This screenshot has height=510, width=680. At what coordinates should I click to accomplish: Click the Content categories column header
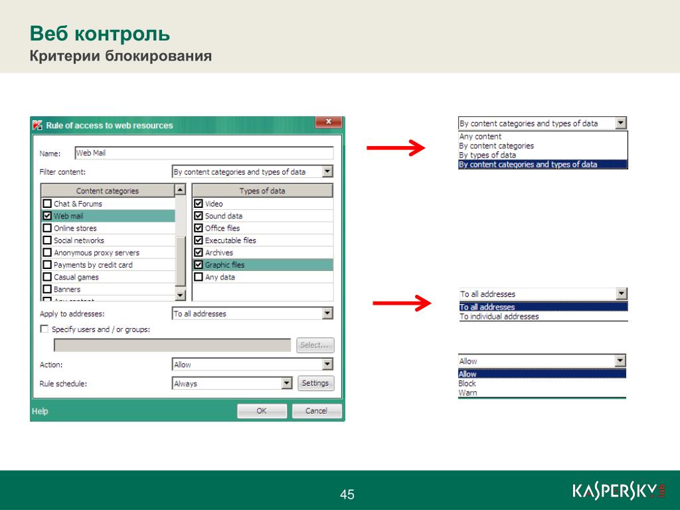108,191
